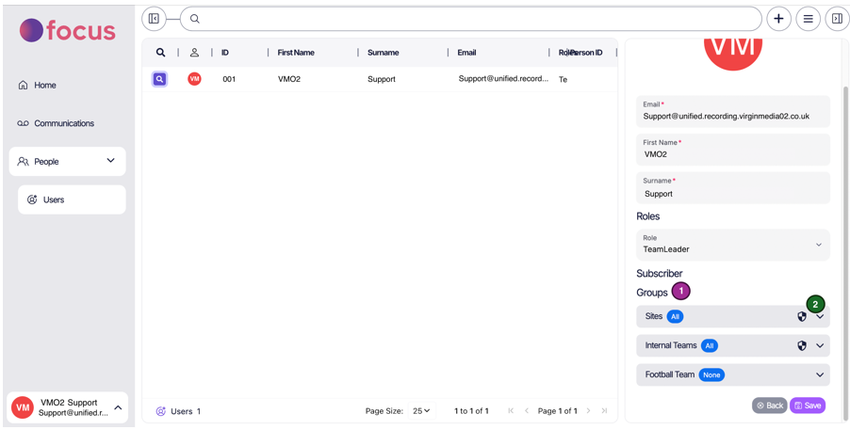
Task: Click the purple magnifier in user row 001
Action: 160,79
